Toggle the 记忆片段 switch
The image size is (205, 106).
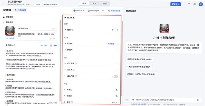(x=115, y=76)
